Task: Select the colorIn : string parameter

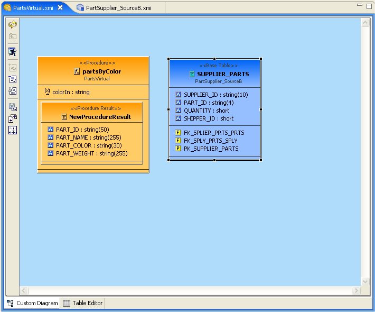Action: 71,92
